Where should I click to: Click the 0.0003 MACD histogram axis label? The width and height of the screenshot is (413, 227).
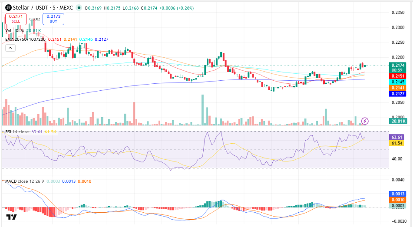[398, 206]
